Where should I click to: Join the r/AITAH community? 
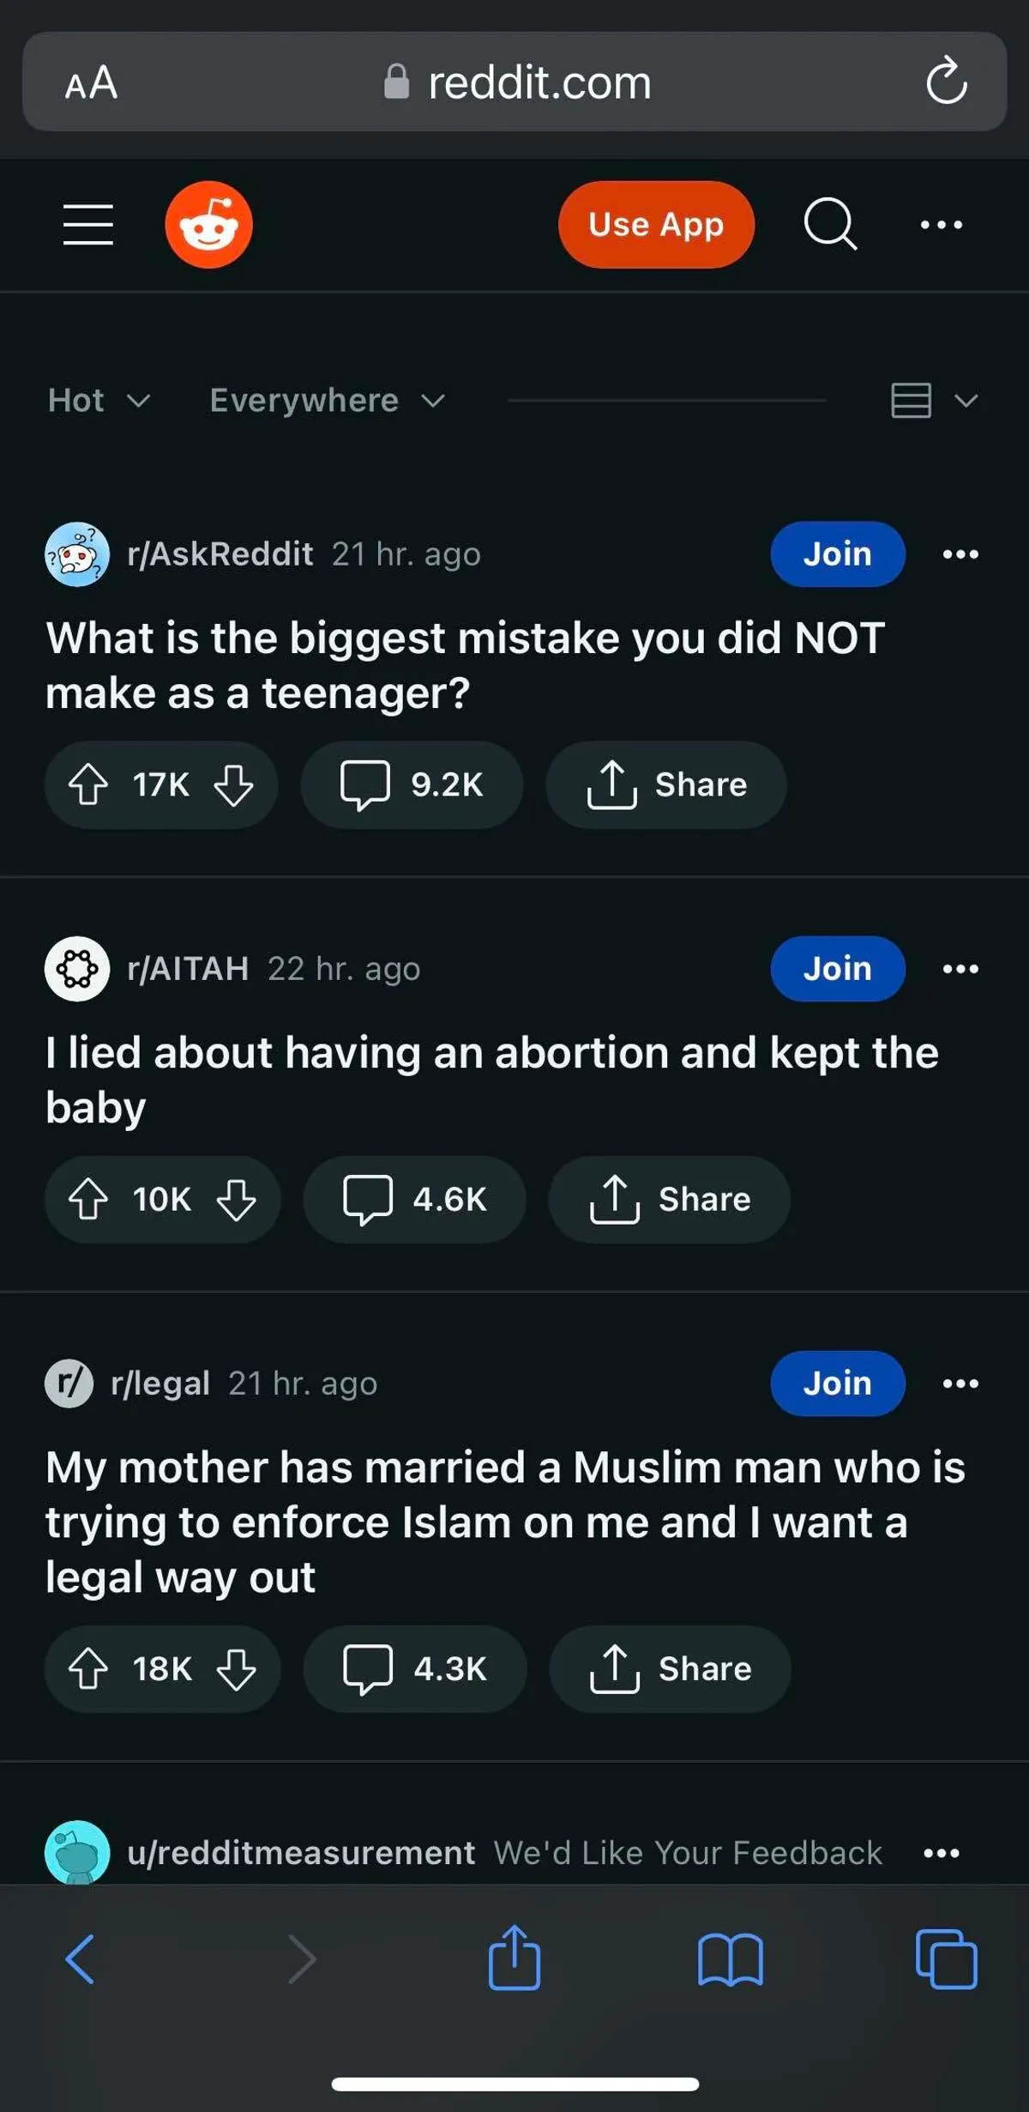837,969
